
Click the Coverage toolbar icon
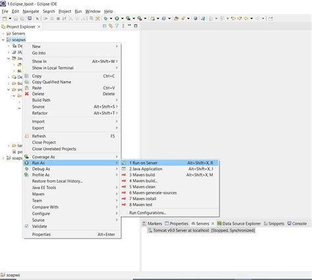128,18
